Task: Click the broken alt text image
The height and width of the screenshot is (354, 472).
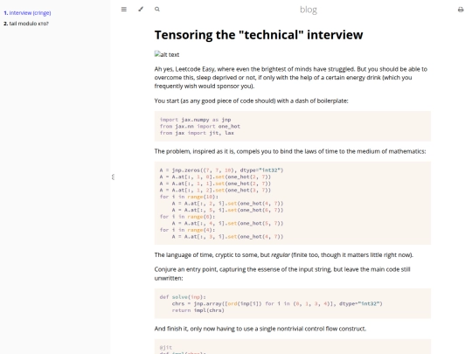Action: tap(167, 54)
